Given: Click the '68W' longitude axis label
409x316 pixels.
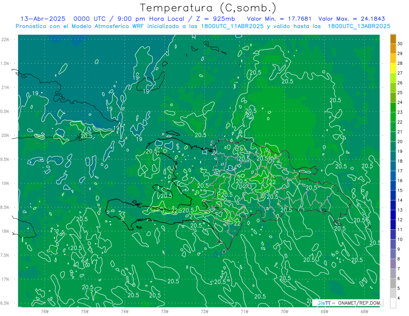Looking at the screenshot, I should tap(364, 311).
